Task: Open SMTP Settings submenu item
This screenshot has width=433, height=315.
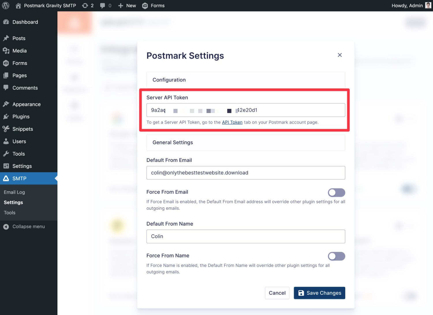Action: 13,202
